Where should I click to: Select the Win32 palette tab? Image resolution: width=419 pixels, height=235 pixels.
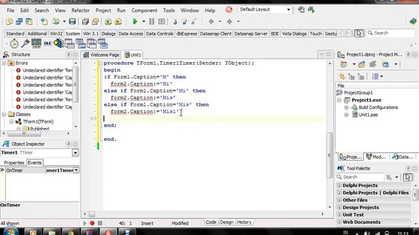(56, 33)
